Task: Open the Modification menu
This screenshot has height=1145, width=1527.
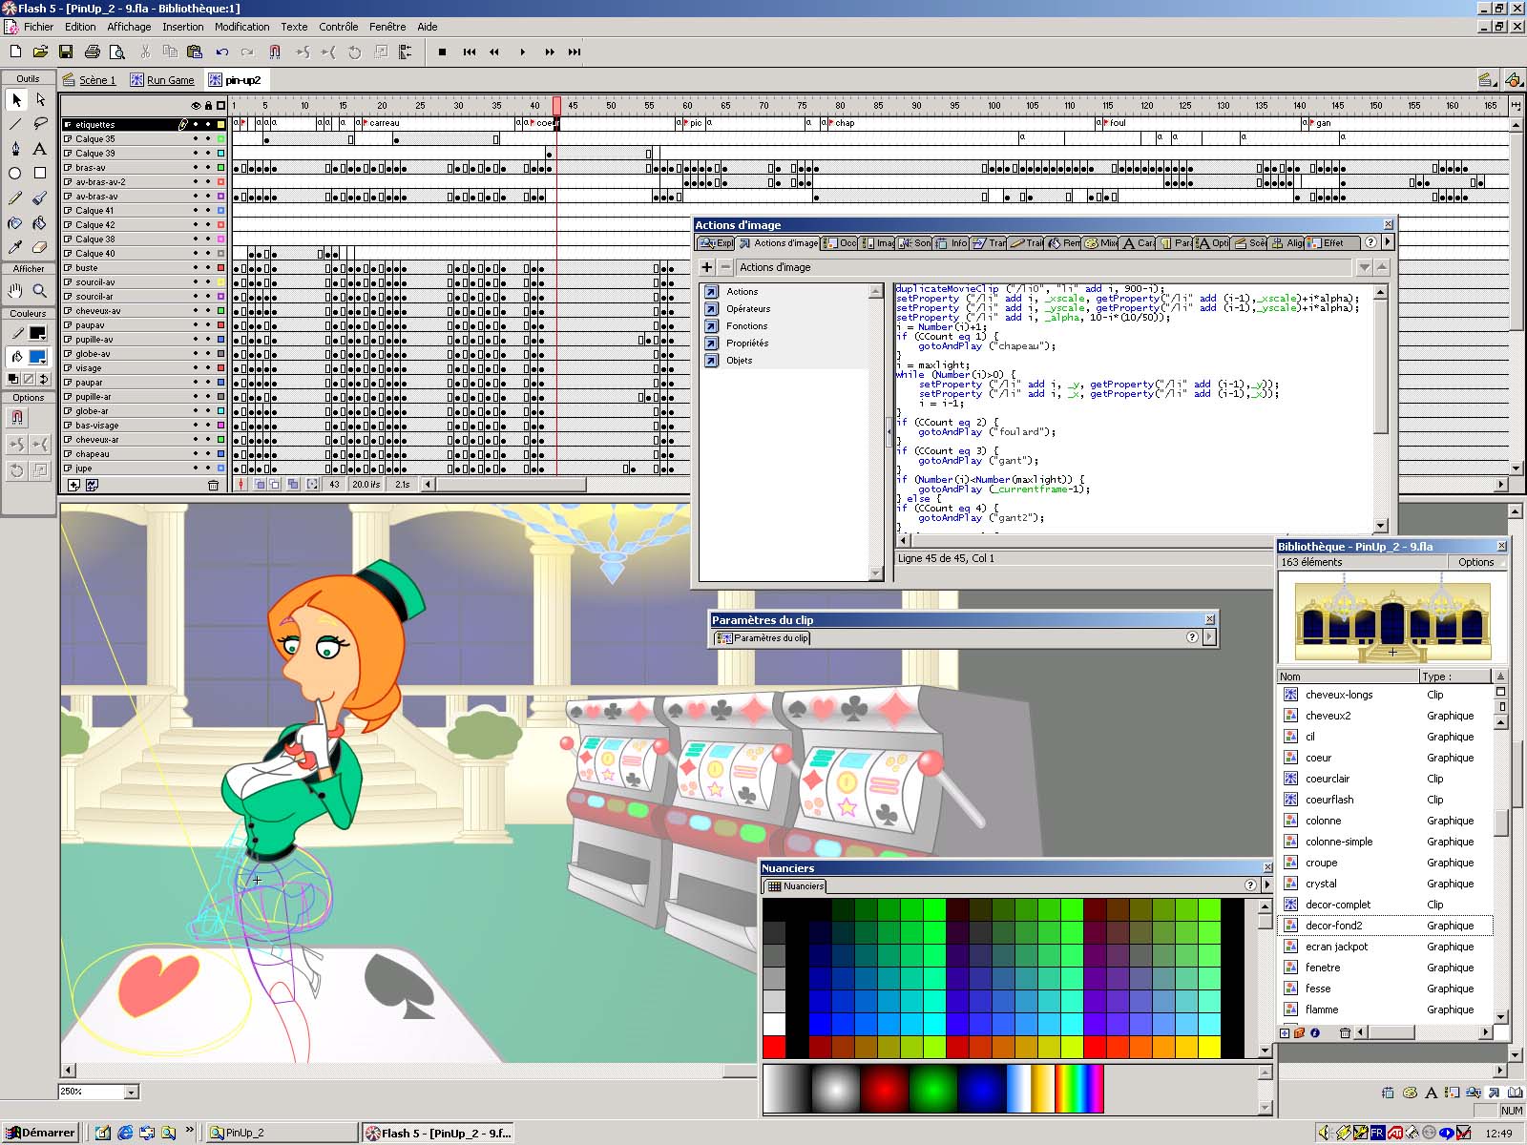Action: tap(241, 27)
